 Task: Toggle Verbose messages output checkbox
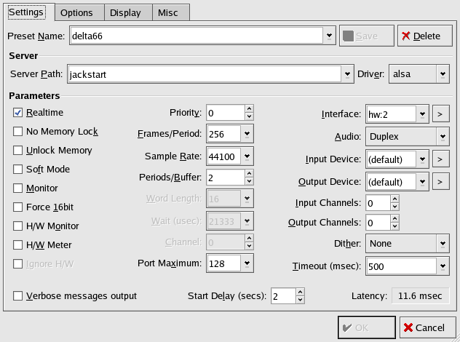coord(18,296)
